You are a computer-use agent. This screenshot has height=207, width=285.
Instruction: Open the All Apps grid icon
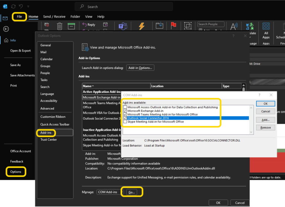tap(266, 26)
